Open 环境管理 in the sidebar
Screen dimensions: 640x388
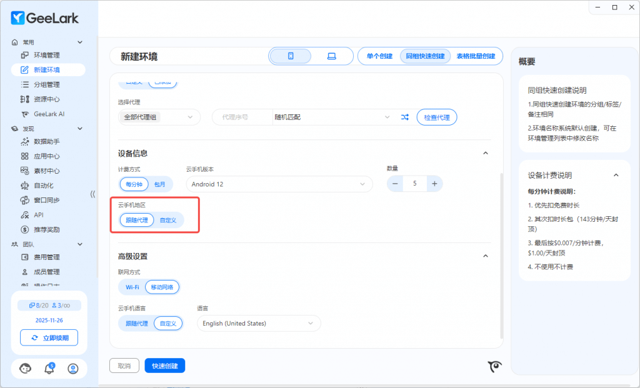click(x=47, y=55)
